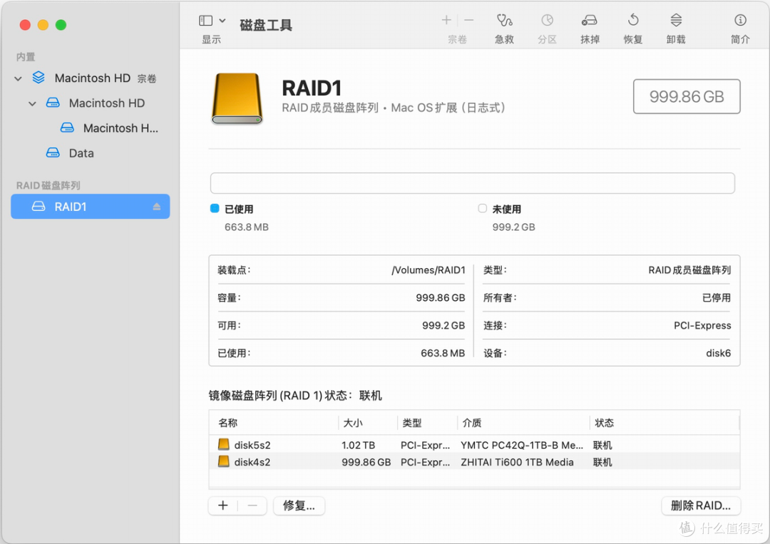
Task: Open the view dropdown chevron next to sidebar icon
Action: click(x=222, y=21)
